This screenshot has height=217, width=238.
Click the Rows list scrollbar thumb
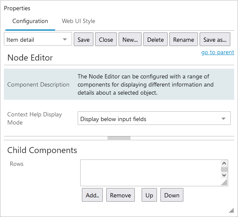click(x=224, y=169)
